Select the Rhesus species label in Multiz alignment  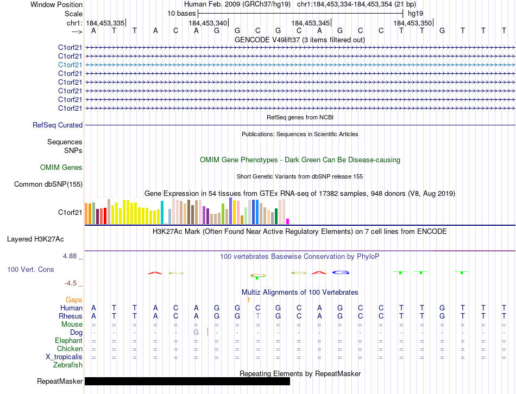(x=71, y=316)
